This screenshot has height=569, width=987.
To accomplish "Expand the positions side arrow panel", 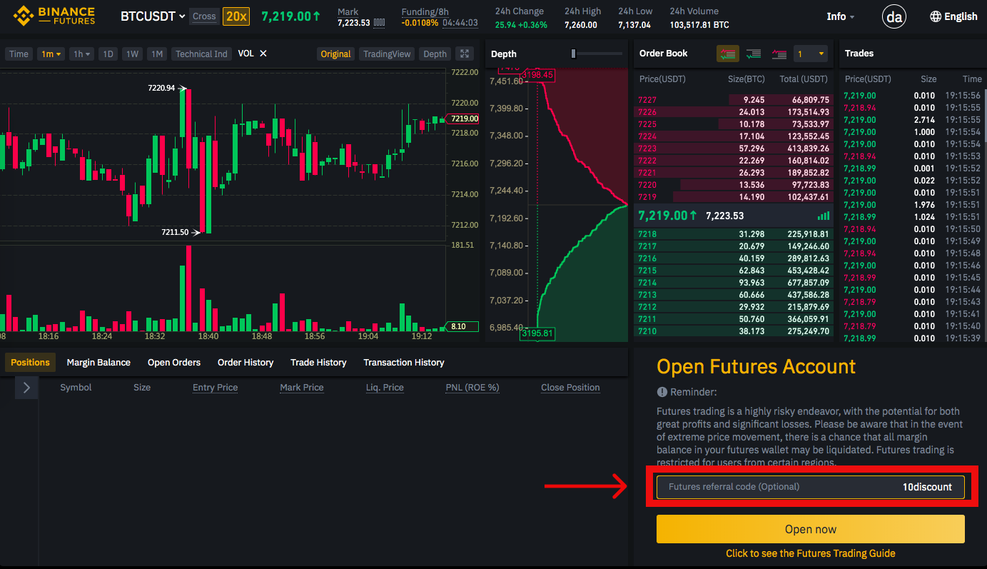I will point(26,388).
